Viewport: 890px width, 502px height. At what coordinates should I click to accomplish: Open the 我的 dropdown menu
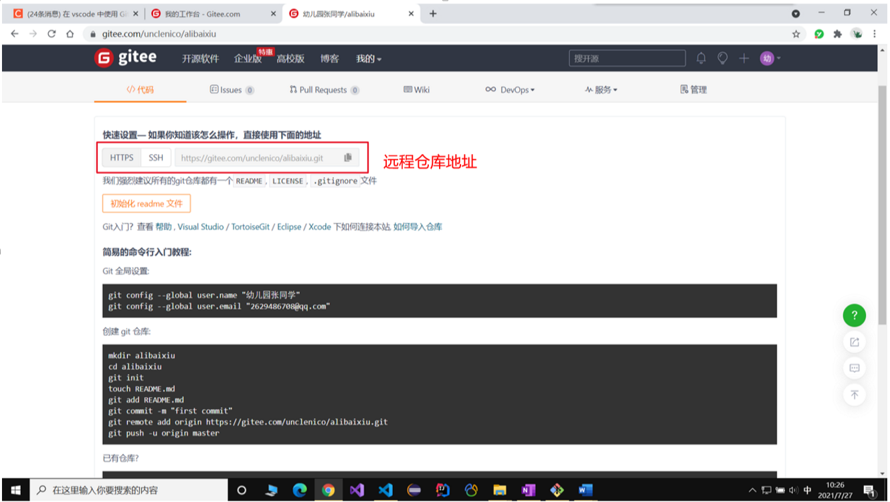pyautogui.click(x=369, y=59)
